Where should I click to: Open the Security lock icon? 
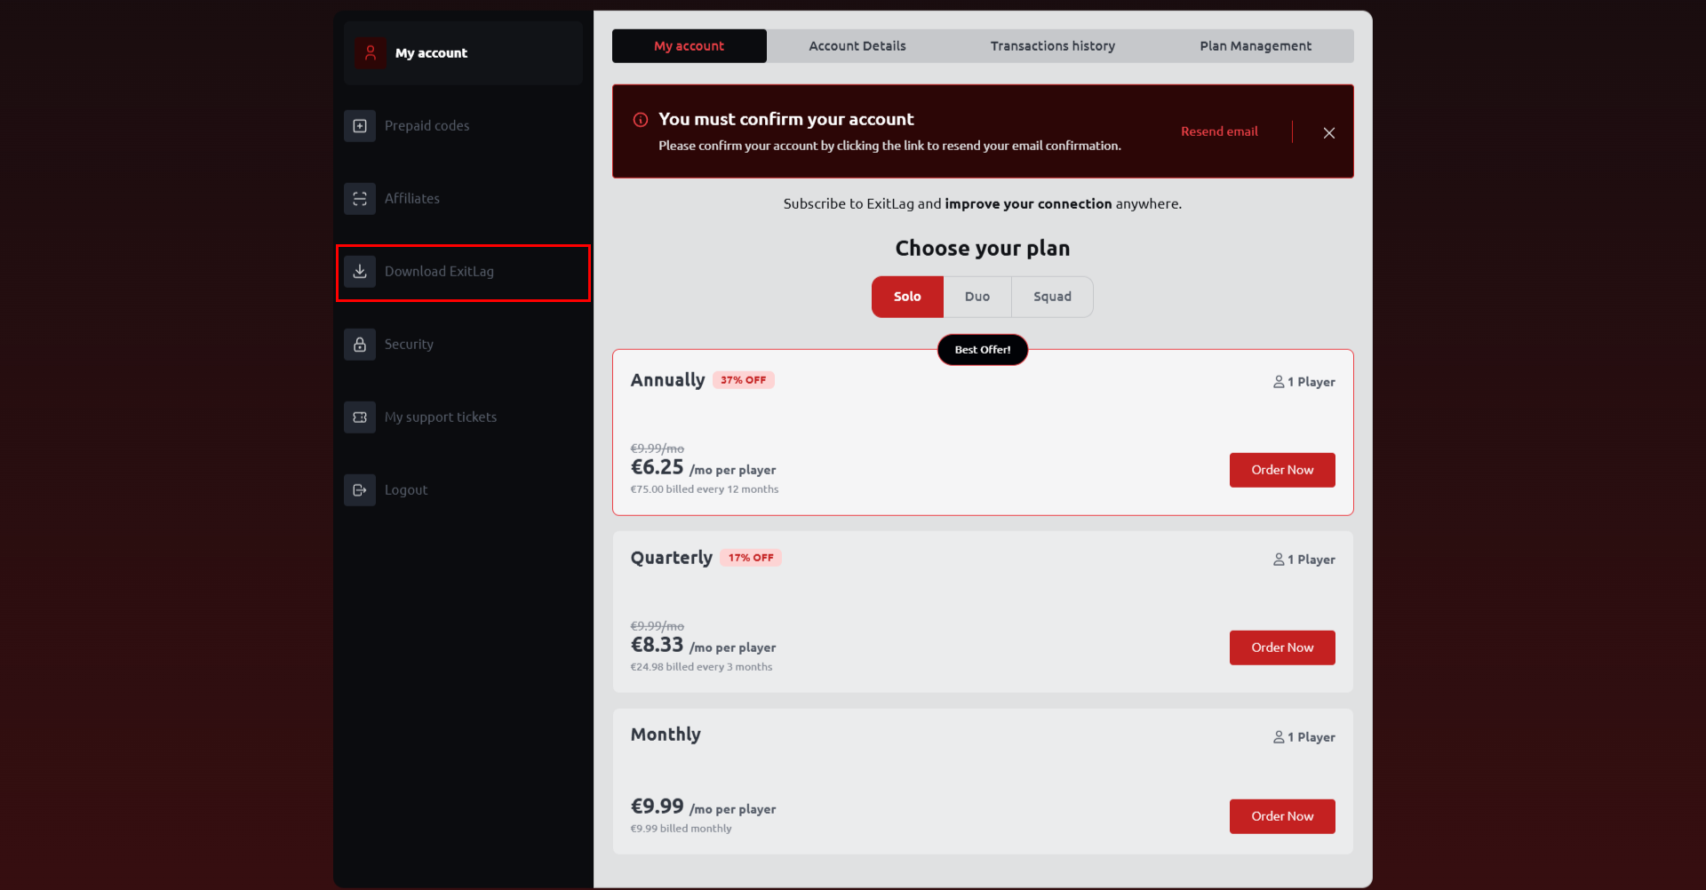pos(360,345)
